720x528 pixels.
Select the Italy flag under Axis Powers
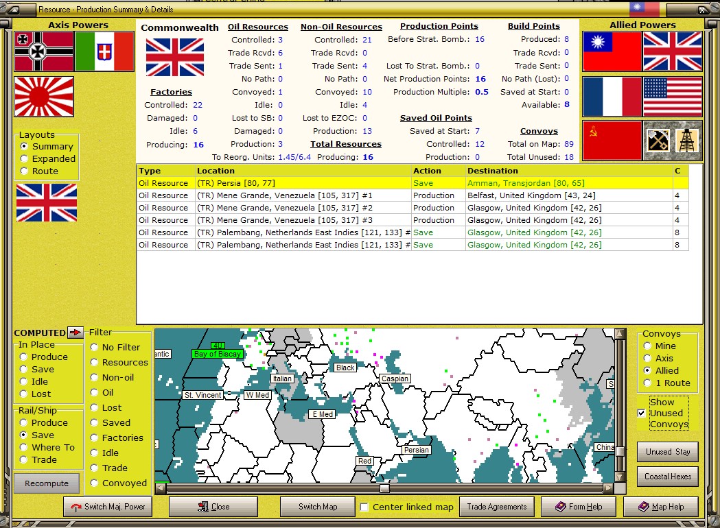click(x=104, y=51)
